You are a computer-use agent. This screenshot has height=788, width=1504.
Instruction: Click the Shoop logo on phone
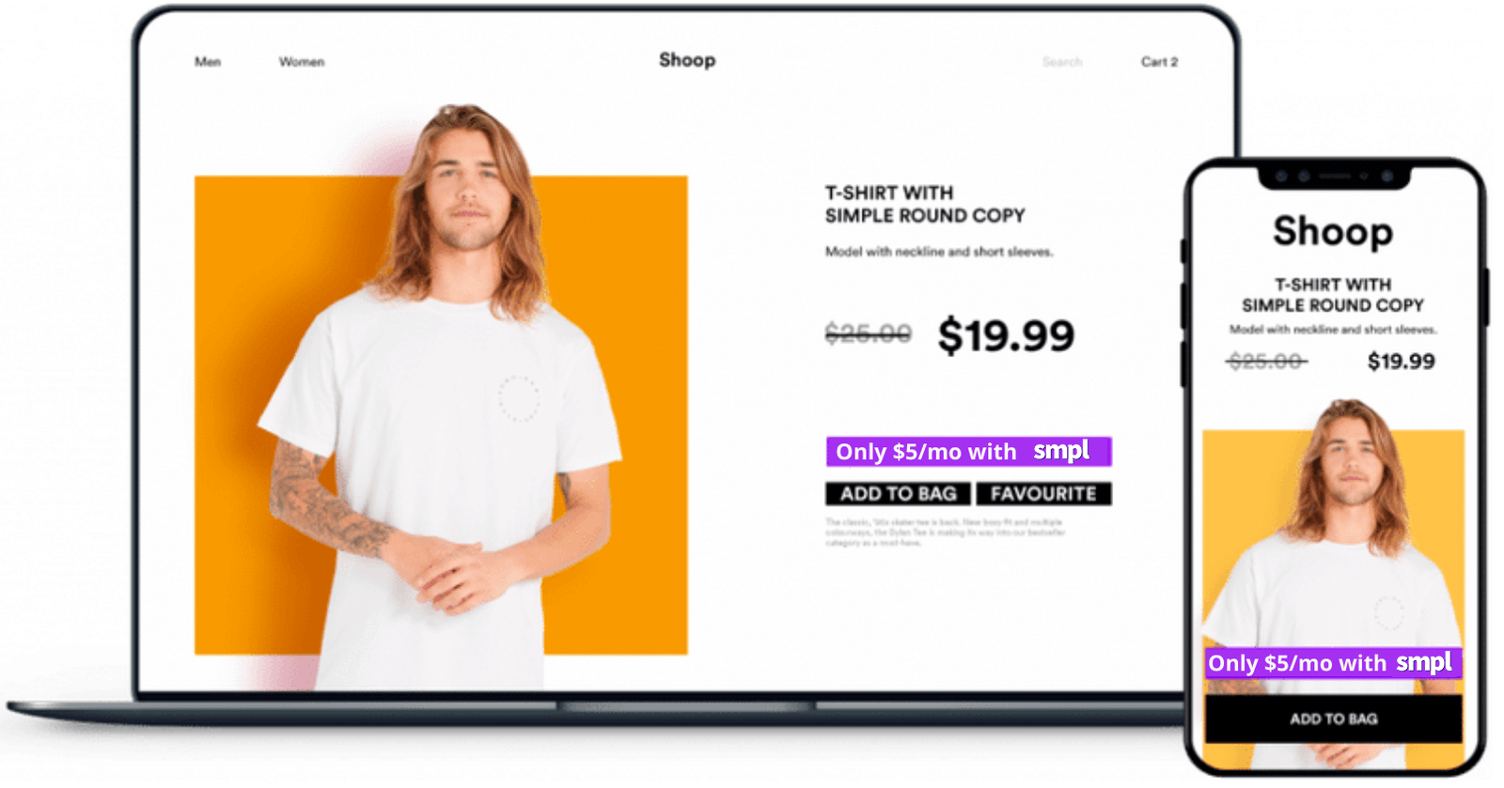point(1333,231)
